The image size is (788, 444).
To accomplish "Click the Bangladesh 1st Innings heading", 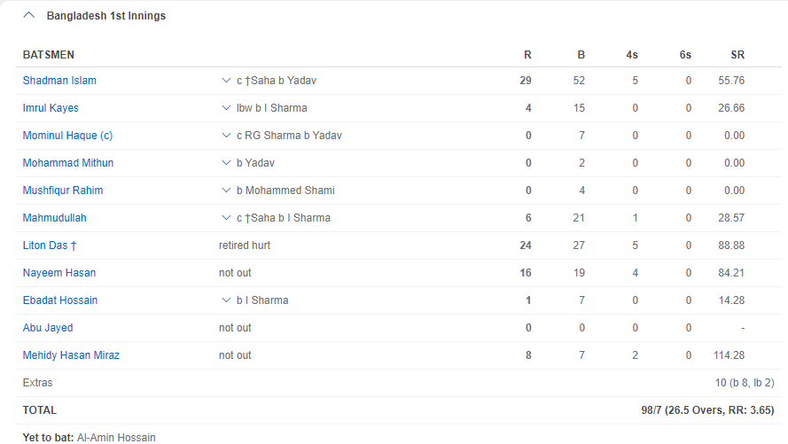I will pos(106,16).
